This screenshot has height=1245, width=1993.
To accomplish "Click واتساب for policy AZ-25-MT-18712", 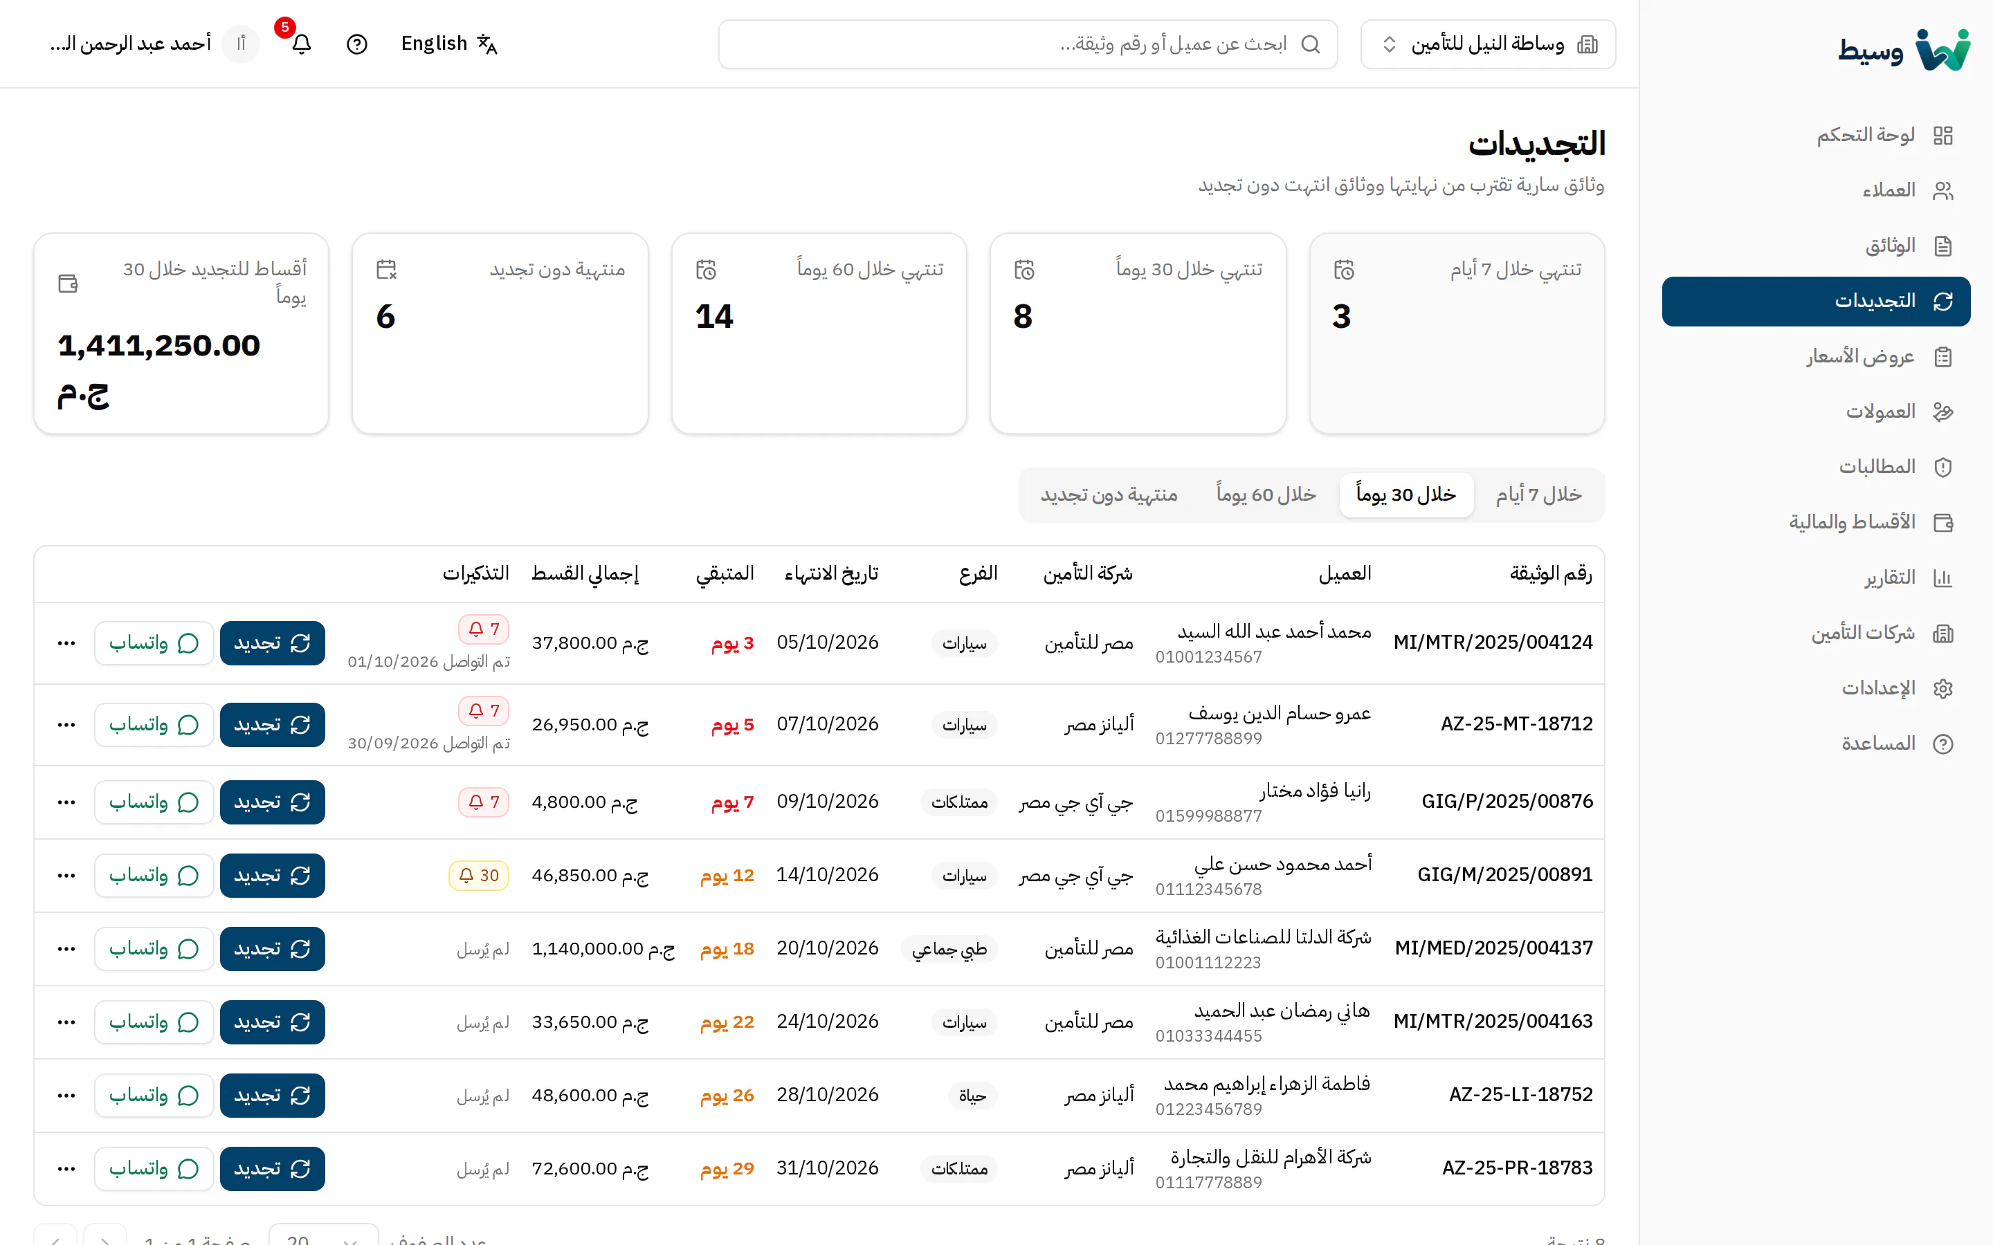I will click(x=154, y=725).
